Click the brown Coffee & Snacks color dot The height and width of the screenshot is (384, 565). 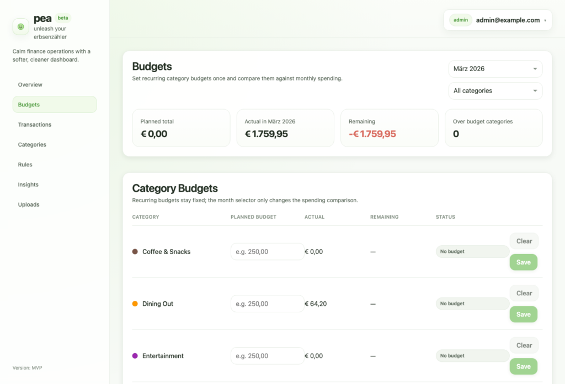coord(135,252)
